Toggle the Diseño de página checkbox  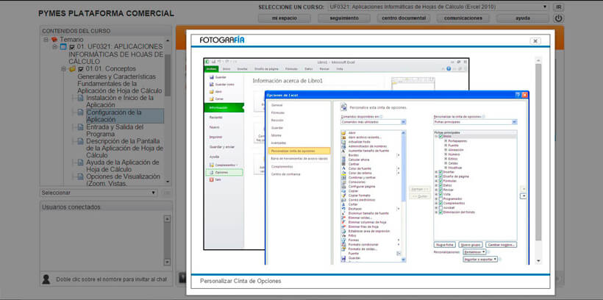[x=440, y=176]
